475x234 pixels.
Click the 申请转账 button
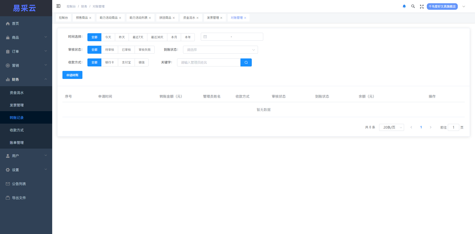pyautogui.click(x=72, y=75)
